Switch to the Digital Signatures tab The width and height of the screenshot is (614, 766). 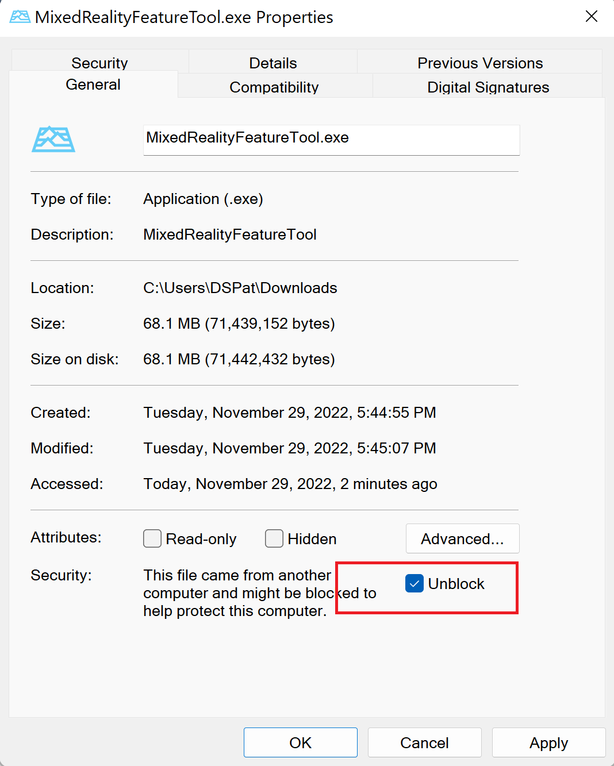[488, 87]
